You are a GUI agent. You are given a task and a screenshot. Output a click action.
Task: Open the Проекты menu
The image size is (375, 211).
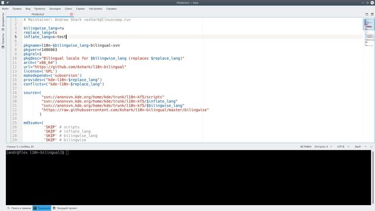(x=40, y=9)
